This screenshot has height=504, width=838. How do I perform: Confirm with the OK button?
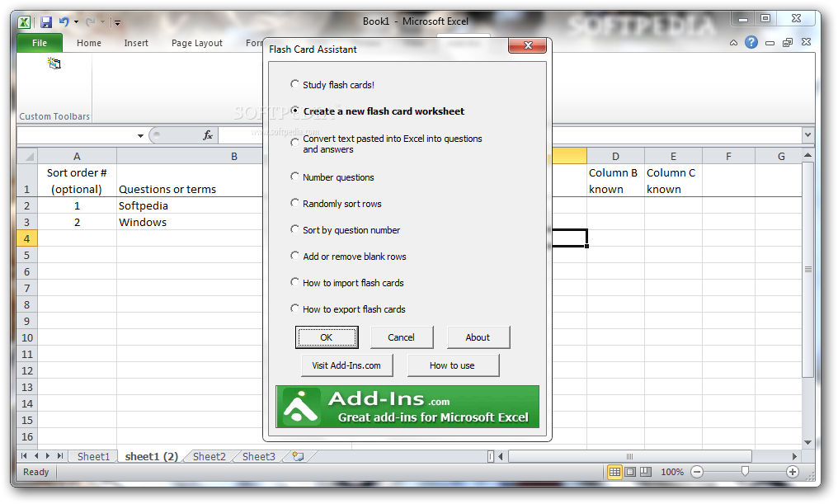(327, 337)
